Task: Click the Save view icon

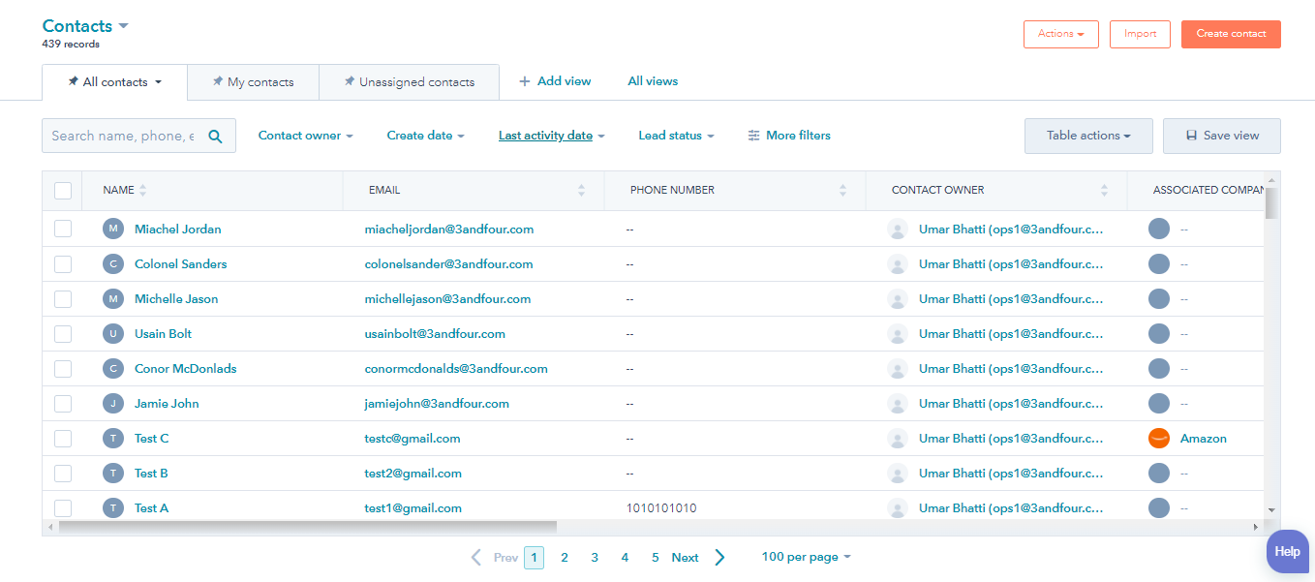Action: [x=1189, y=135]
